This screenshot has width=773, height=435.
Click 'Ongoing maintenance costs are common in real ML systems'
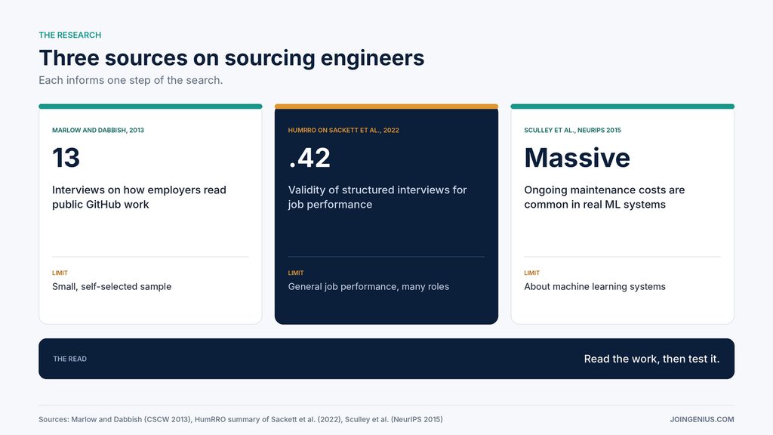point(605,197)
